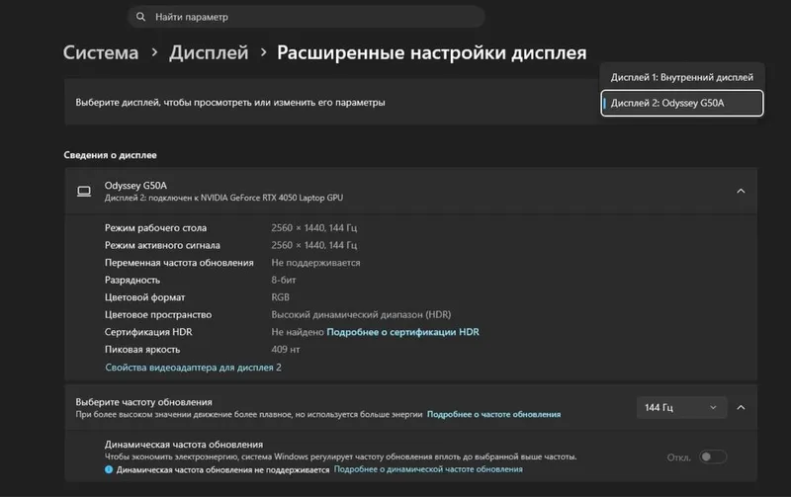Screen dimensions: 791x497
Task: Click the Выберите дисплей instruction text
Action: tap(230, 103)
